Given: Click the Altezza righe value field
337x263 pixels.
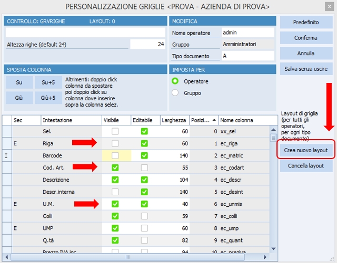Looking at the screenshot, I should (x=147, y=44).
